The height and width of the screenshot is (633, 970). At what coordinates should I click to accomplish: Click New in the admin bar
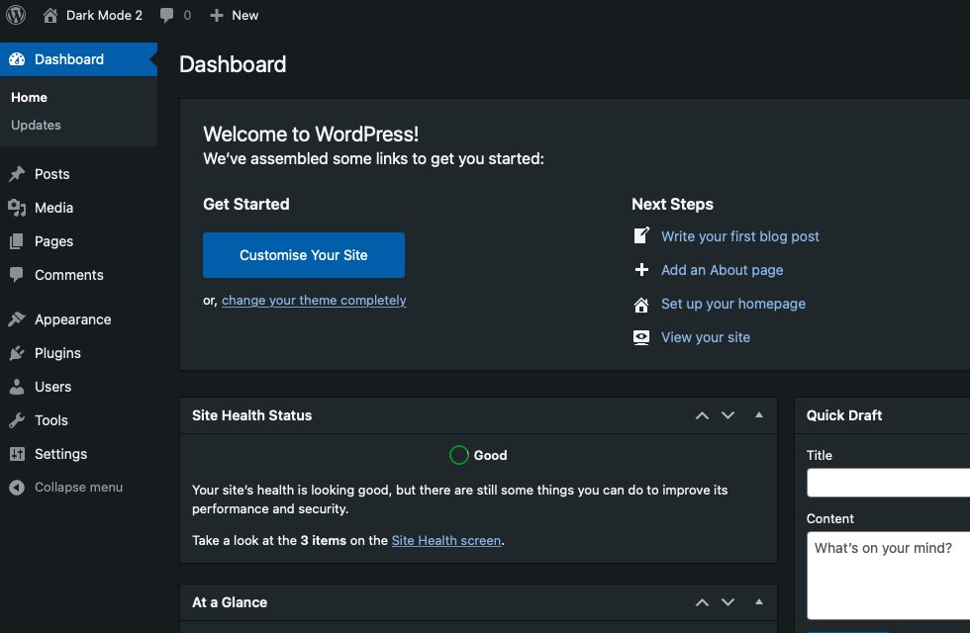245,16
